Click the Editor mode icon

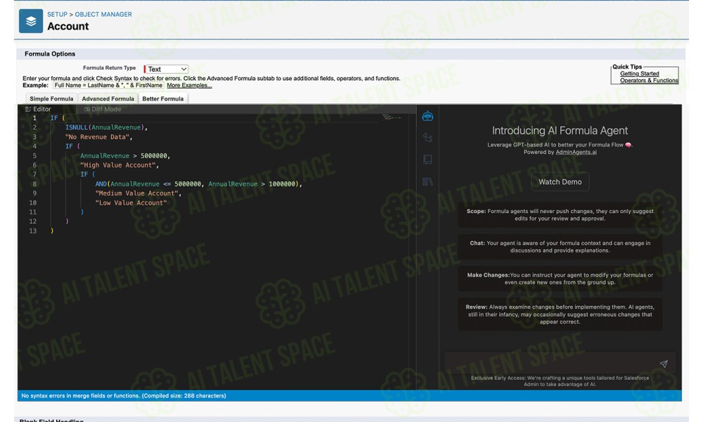pyautogui.click(x=28, y=109)
